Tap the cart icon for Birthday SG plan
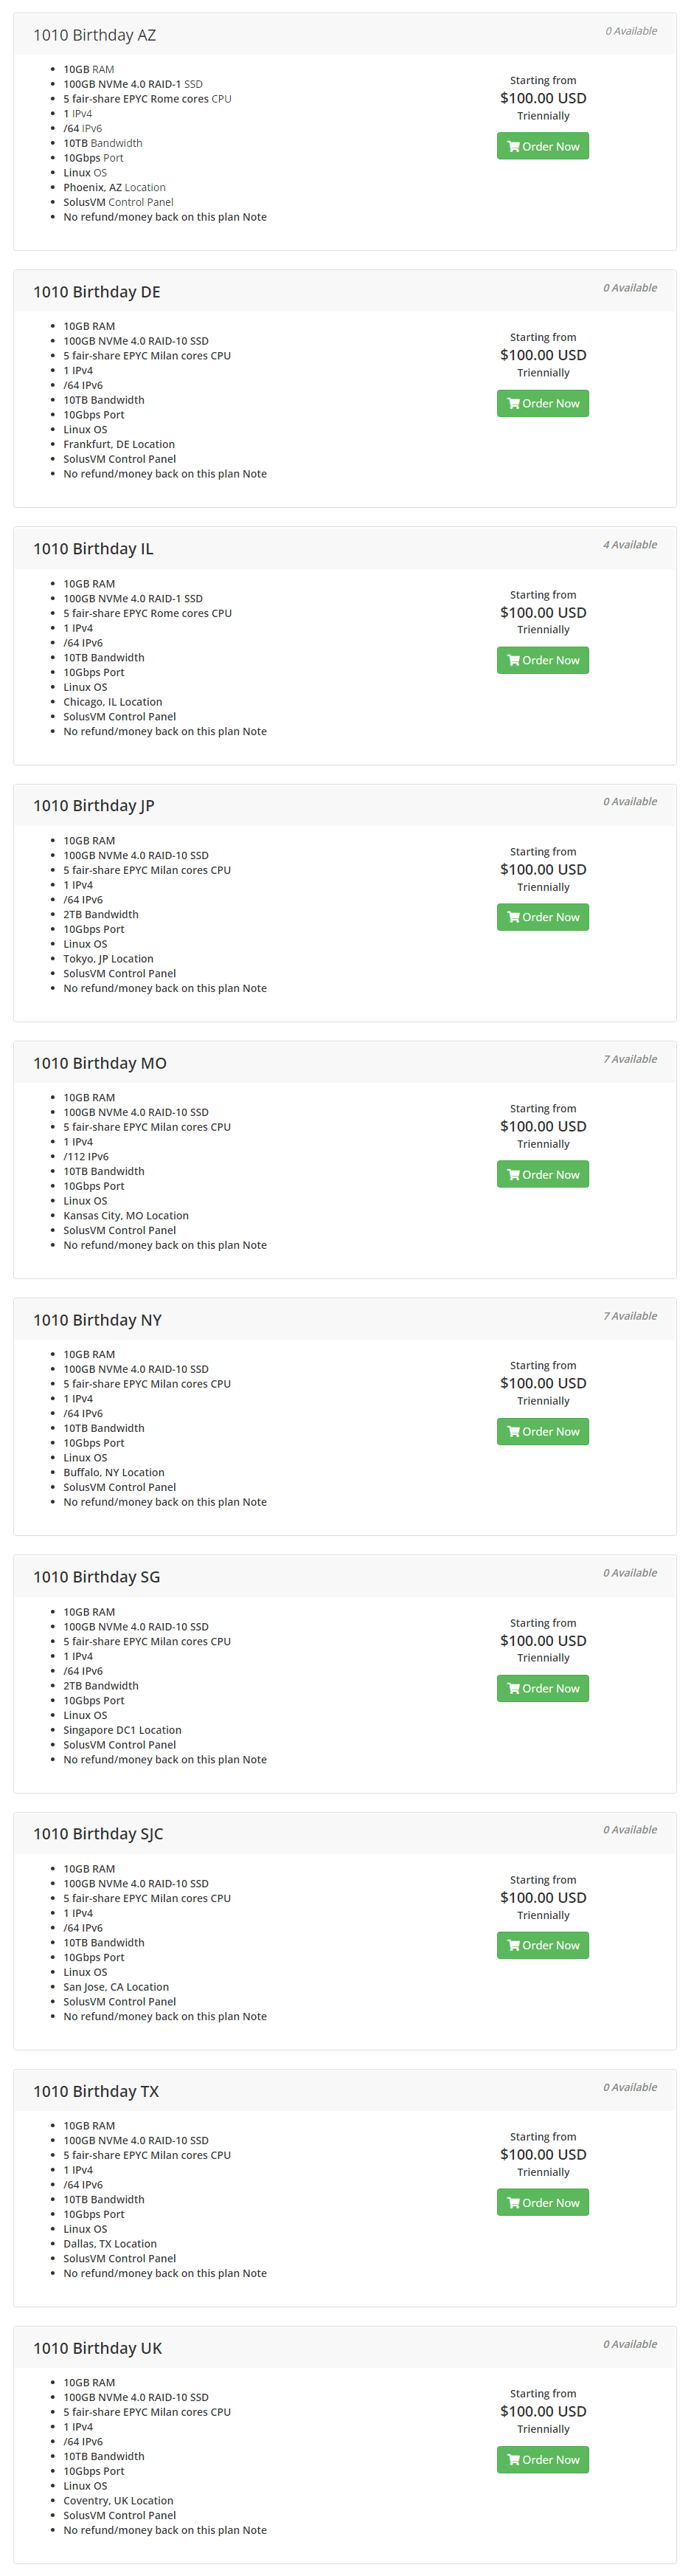The width and height of the screenshot is (691, 2576). (x=513, y=1689)
